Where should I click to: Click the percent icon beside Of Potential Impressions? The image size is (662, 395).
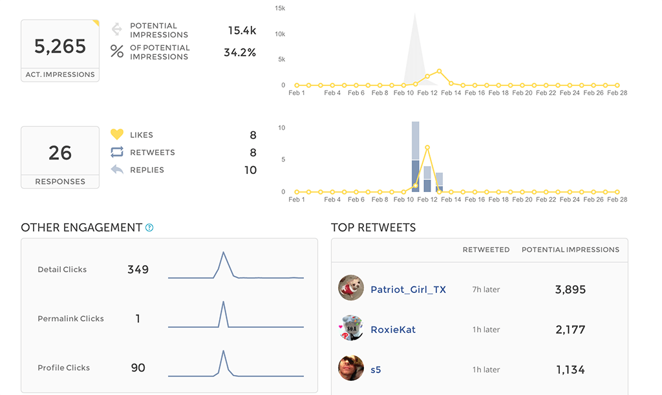tap(116, 52)
